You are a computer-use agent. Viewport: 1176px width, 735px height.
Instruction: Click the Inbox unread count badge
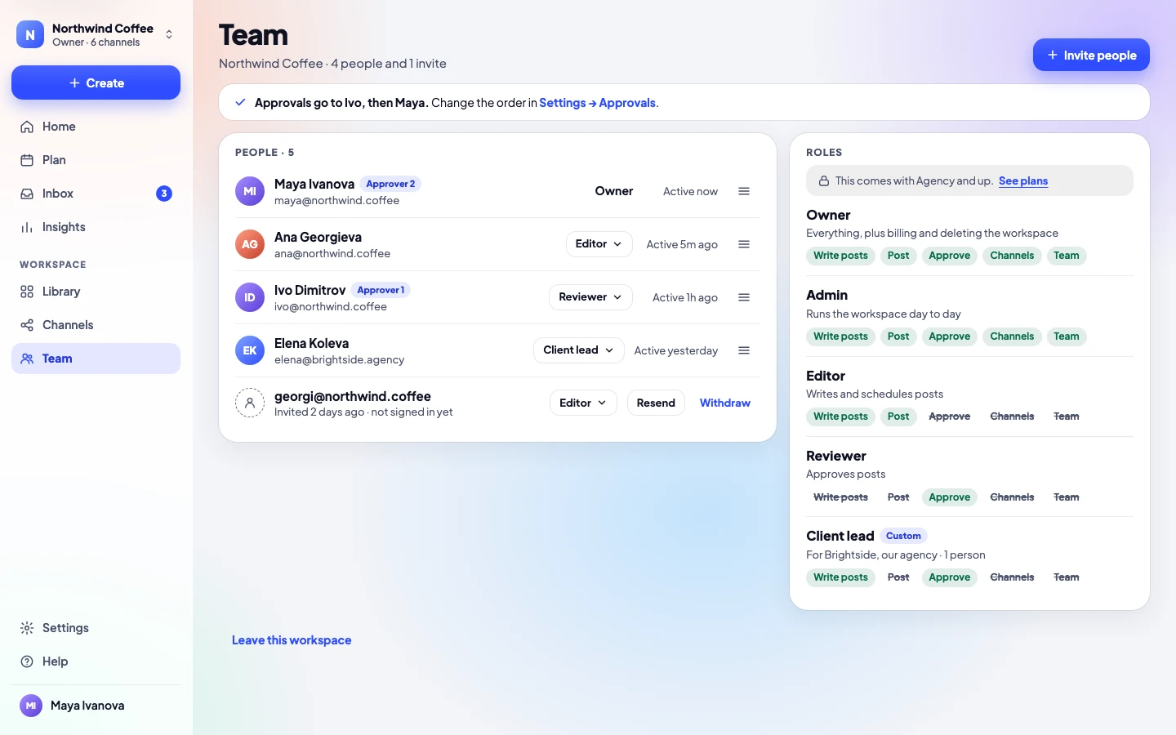point(164,194)
